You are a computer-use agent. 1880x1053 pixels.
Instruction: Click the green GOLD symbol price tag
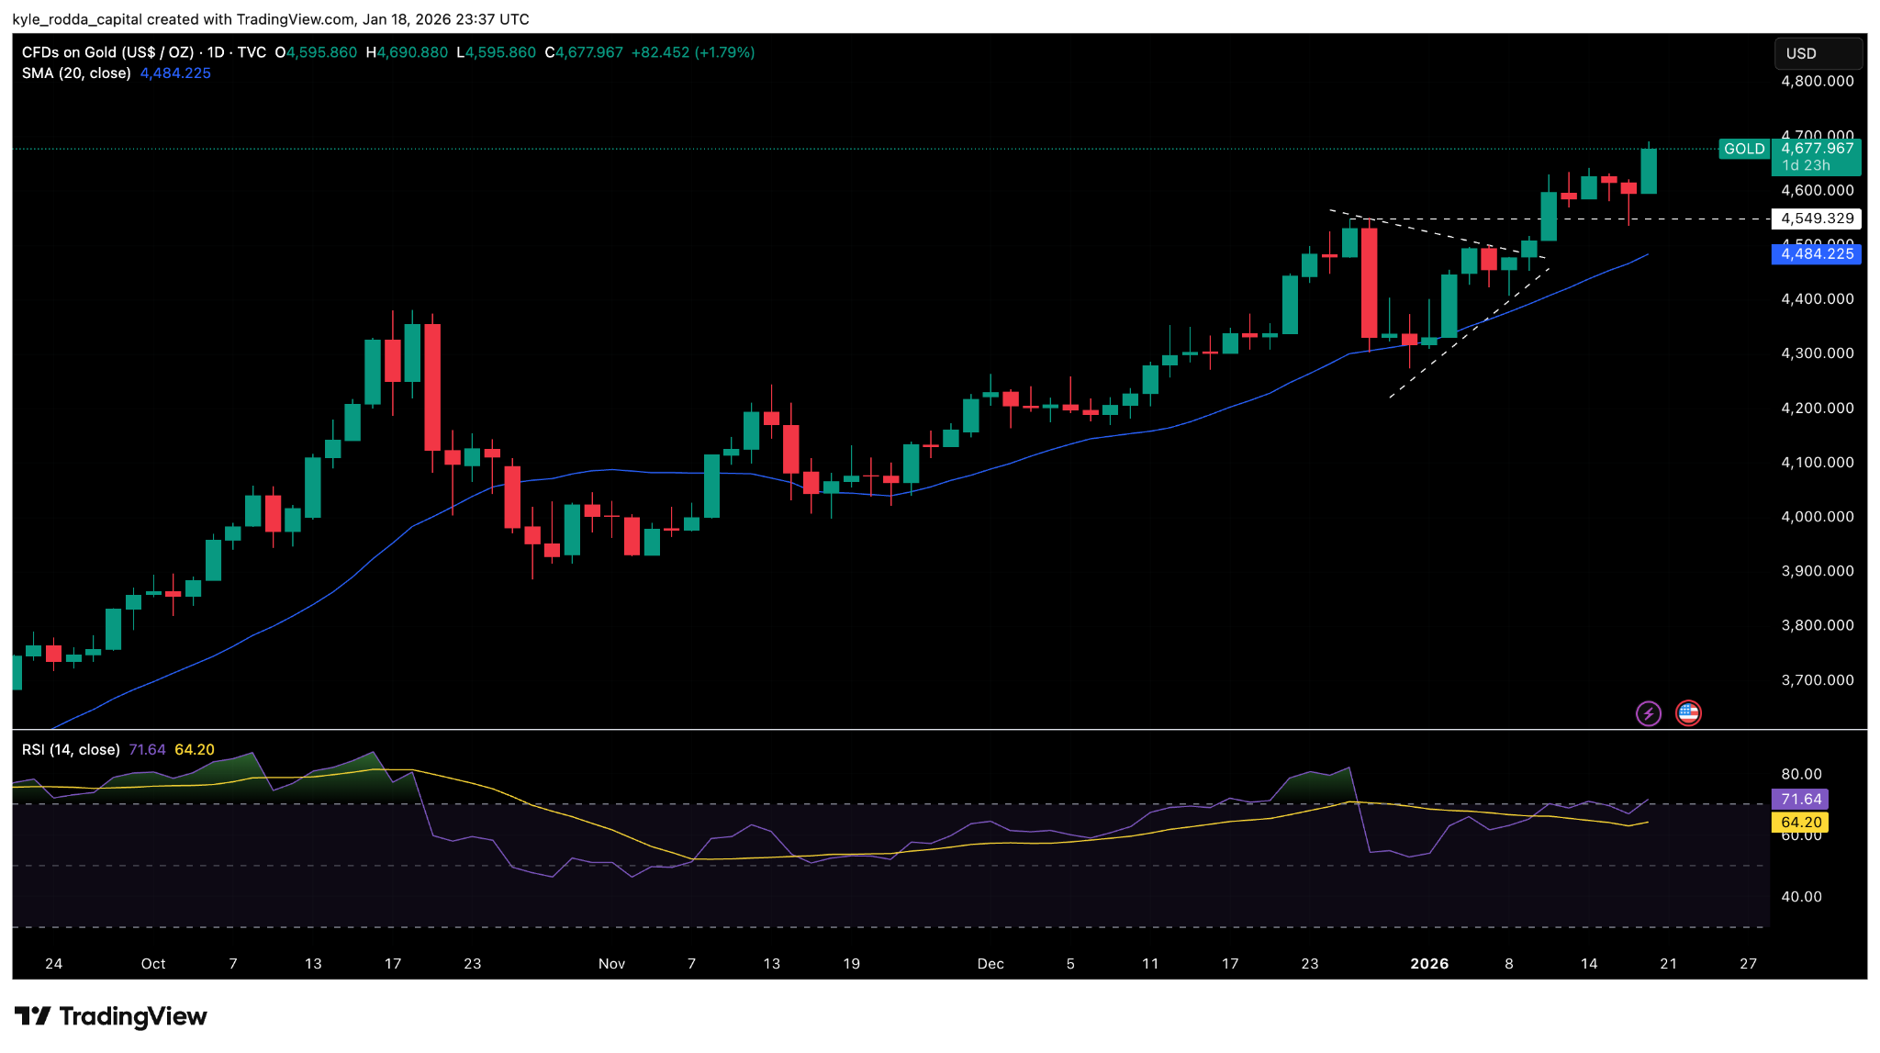[x=1743, y=149]
